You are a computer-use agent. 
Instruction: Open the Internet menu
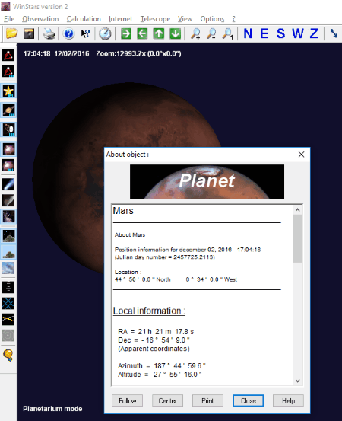120,19
